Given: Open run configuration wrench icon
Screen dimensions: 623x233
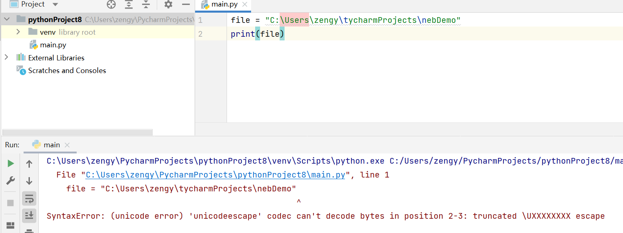Looking at the screenshot, I should tap(11, 181).
